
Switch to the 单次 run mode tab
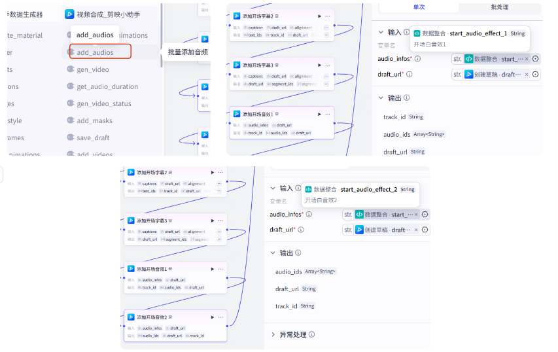[419, 7]
